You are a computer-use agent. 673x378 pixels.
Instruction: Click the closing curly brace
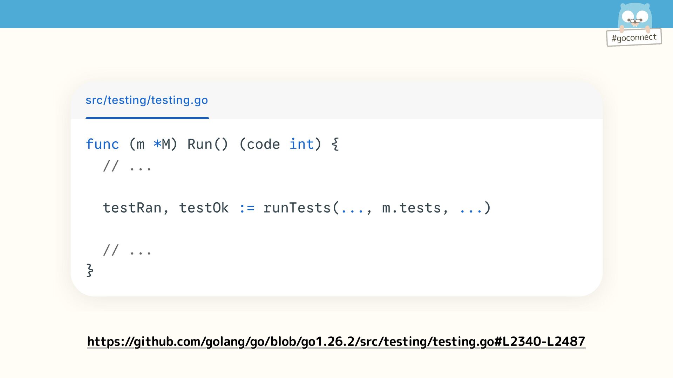(x=90, y=271)
